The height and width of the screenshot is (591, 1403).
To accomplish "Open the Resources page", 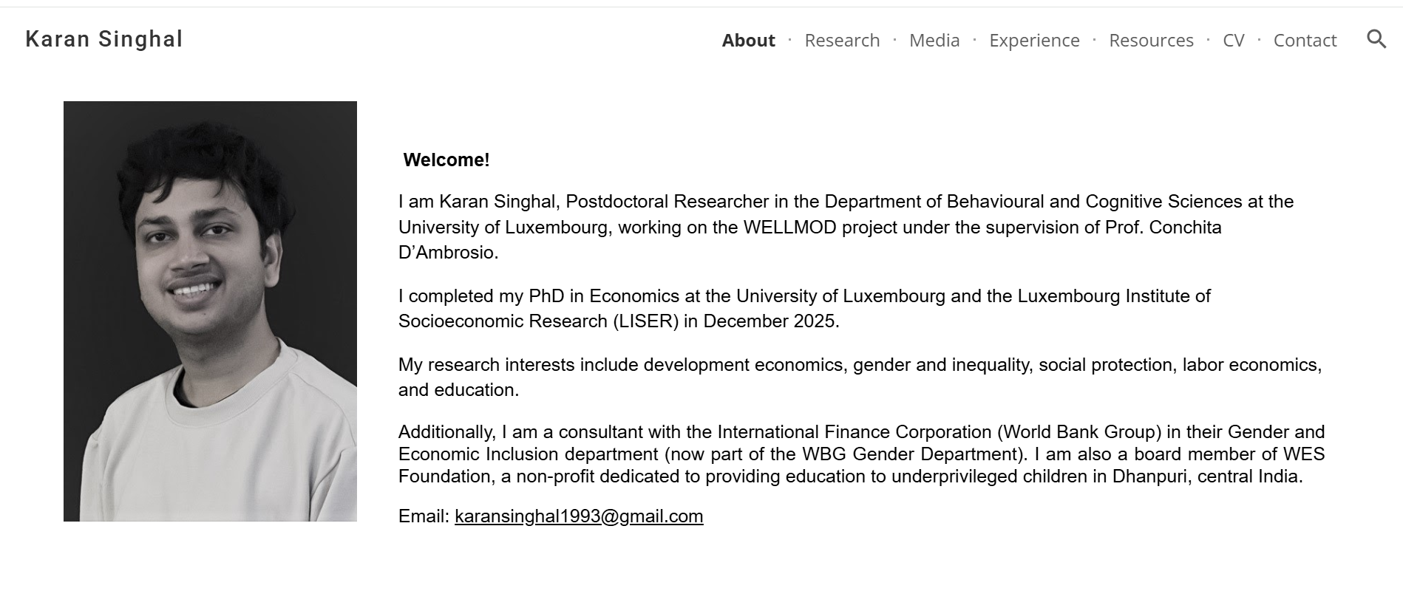I will pos(1151,41).
